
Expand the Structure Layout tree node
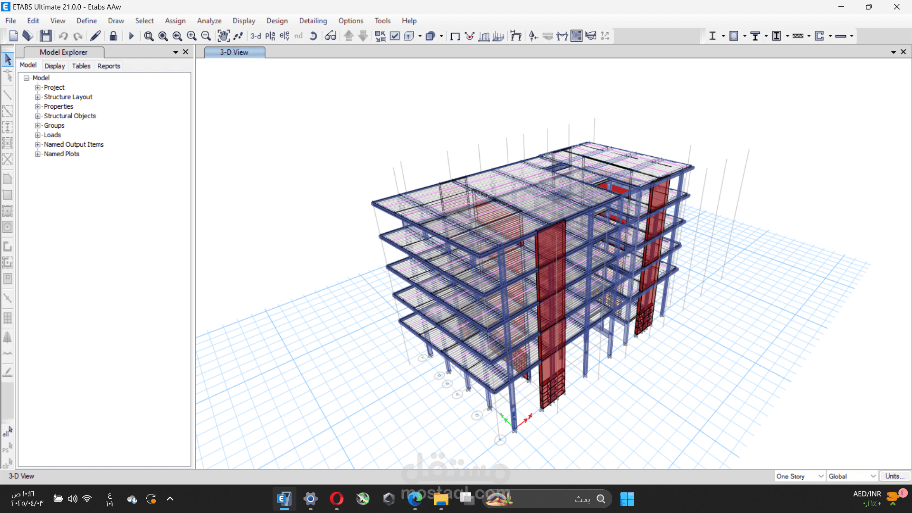pyautogui.click(x=38, y=97)
